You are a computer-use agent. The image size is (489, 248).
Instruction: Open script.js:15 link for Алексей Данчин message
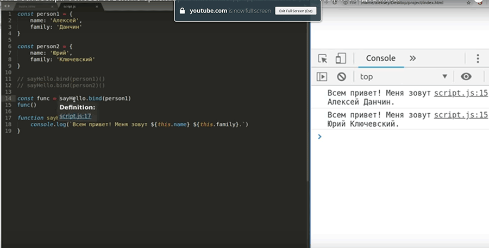pyautogui.click(x=461, y=93)
